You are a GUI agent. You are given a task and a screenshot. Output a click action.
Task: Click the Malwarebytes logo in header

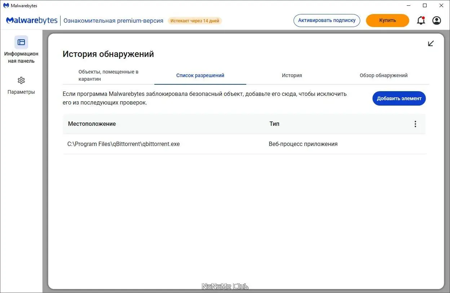click(x=32, y=21)
